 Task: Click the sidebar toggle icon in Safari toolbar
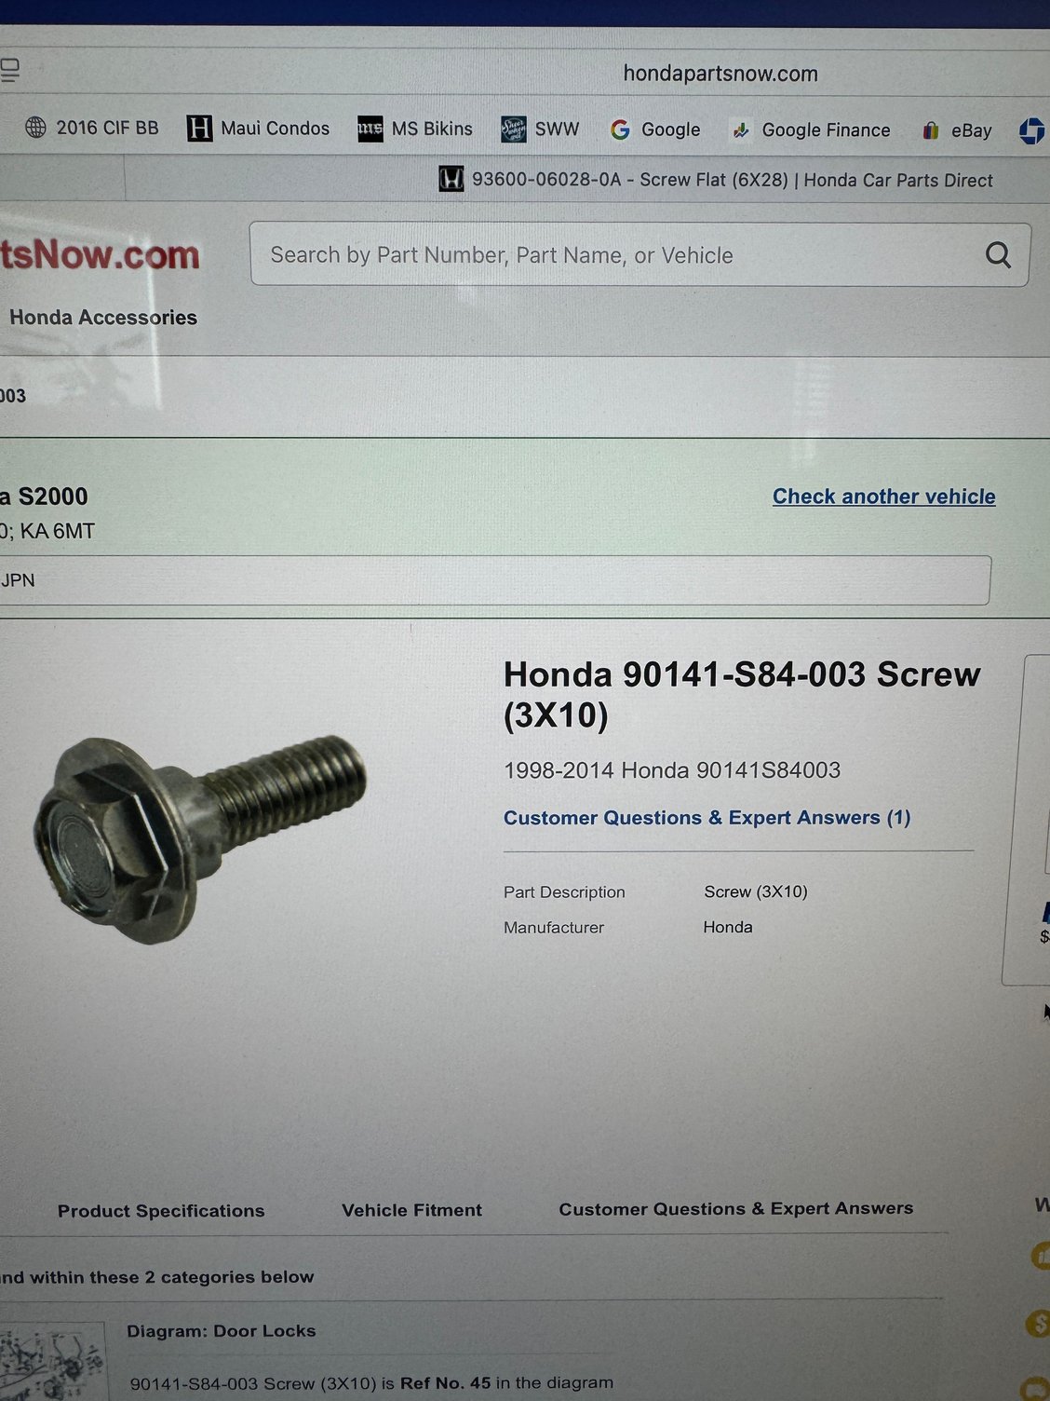[x=9, y=70]
